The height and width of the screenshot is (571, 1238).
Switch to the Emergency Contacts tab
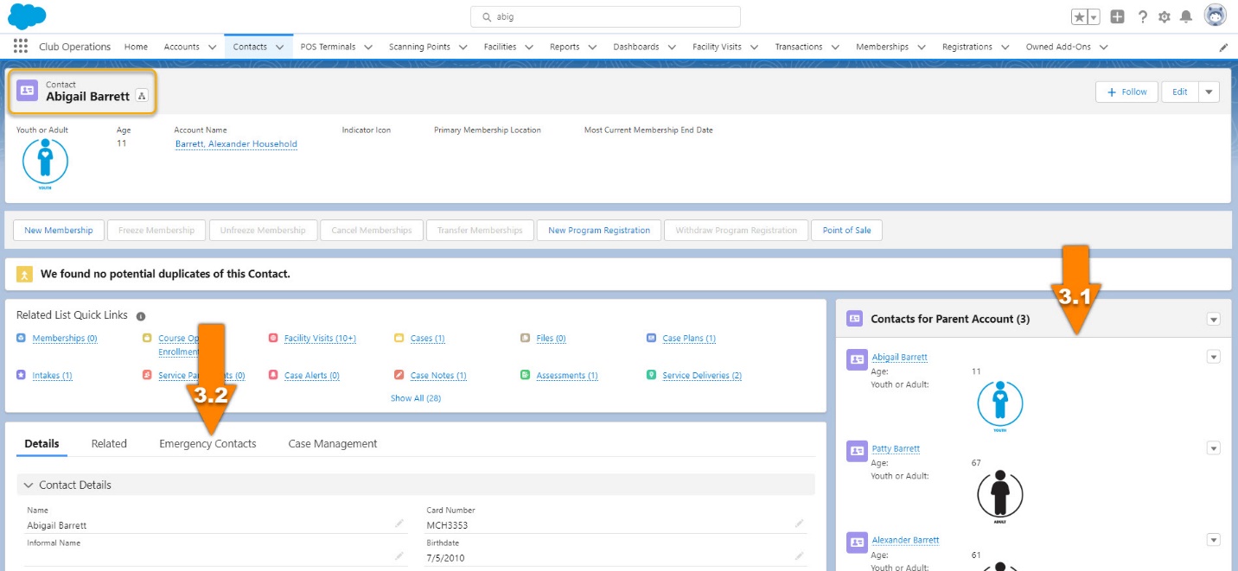207,443
